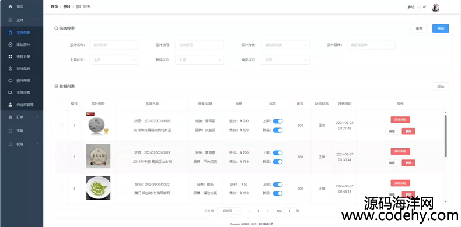Screen dimensions: 461x227
Task: Click the table's vertical scrollbar thumb
Action: (445, 136)
